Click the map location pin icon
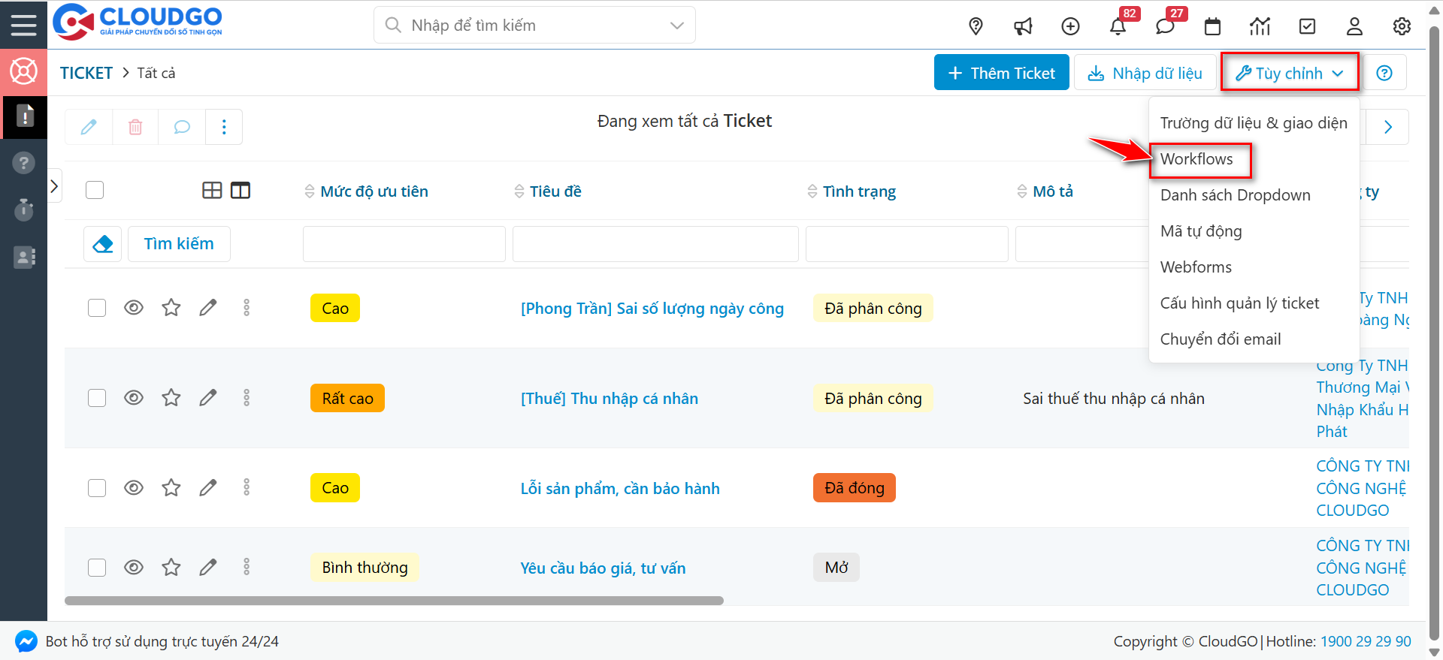The width and height of the screenshot is (1443, 660). 976,27
